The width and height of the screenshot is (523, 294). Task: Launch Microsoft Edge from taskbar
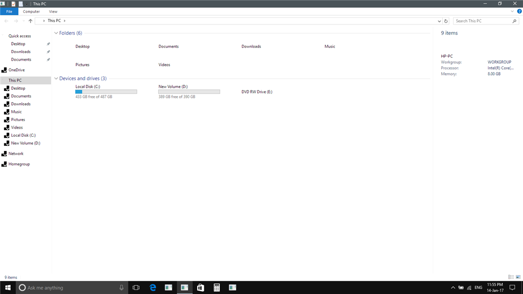point(153,287)
